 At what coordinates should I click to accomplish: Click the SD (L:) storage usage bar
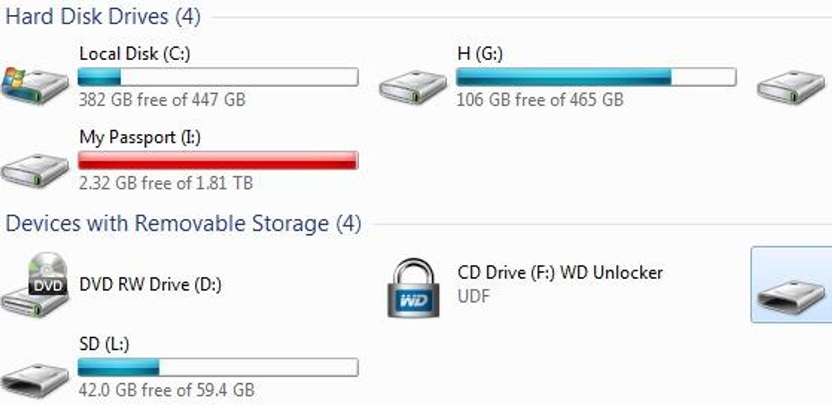[x=218, y=368]
